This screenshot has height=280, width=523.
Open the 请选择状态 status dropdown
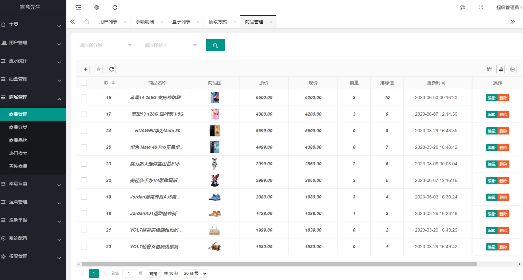point(171,45)
